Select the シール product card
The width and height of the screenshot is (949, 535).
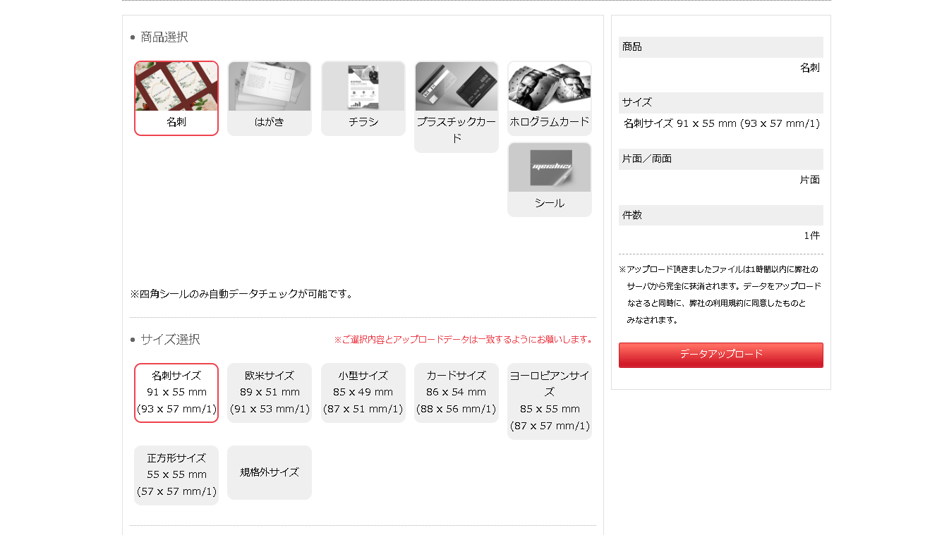coord(550,180)
